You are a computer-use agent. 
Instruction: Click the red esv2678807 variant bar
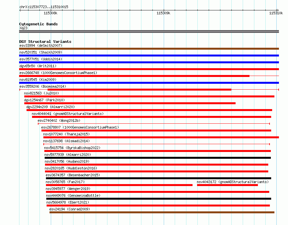click(x=156, y=131)
